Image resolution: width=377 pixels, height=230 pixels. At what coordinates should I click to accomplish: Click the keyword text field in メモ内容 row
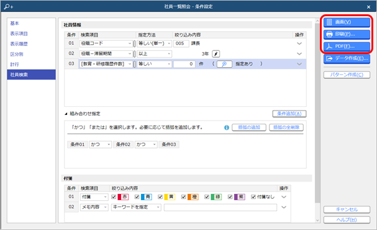click(x=220, y=207)
